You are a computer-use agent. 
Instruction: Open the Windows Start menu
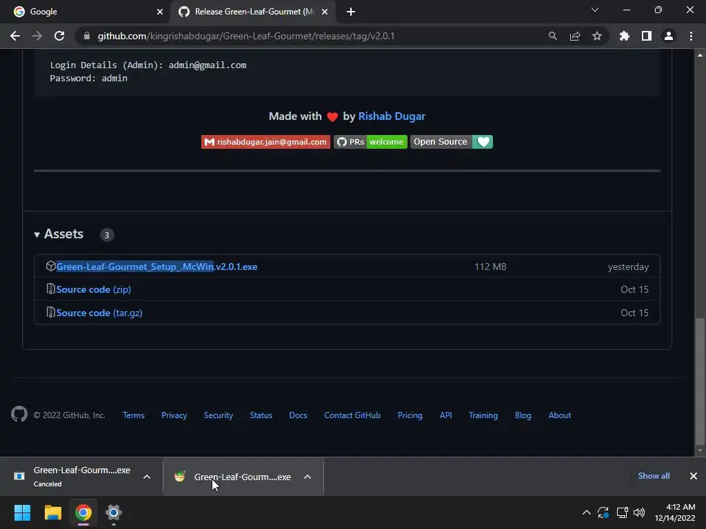[x=22, y=512]
